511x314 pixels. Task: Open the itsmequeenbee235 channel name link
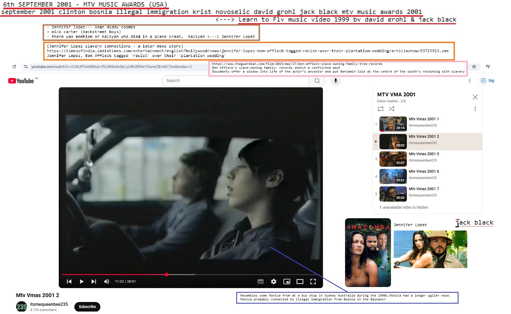click(49, 304)
